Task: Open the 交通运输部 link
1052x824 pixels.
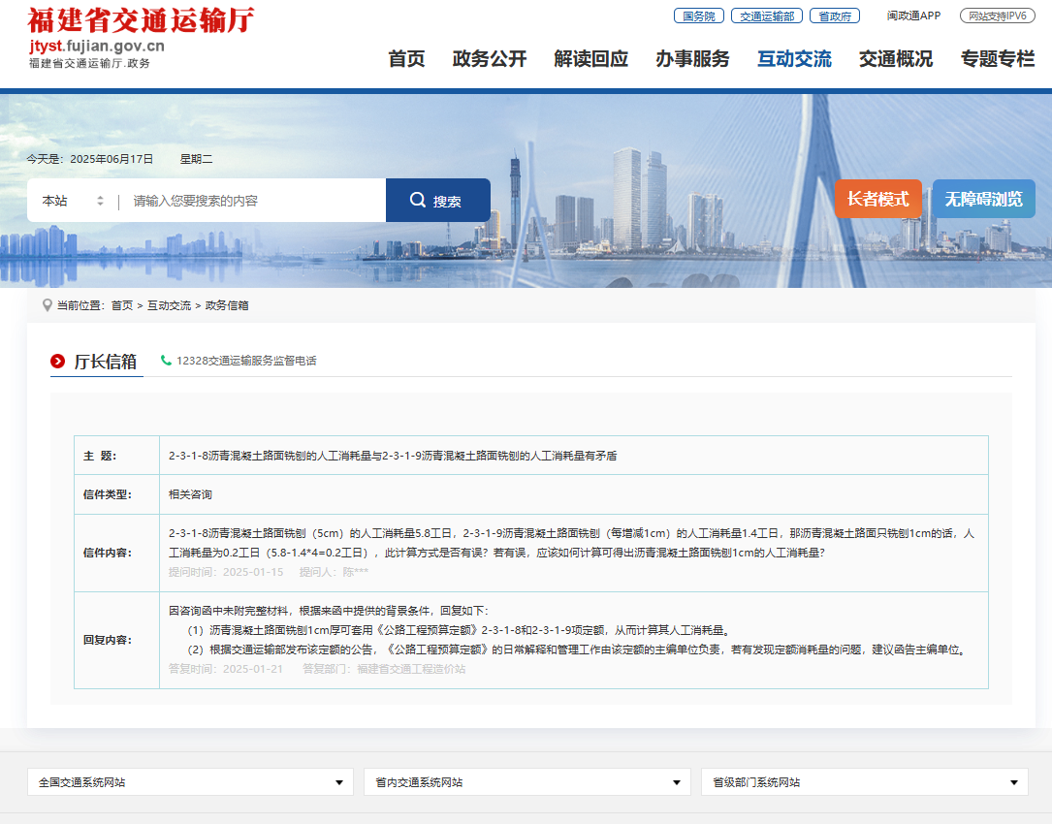Action: coord(767,16)
